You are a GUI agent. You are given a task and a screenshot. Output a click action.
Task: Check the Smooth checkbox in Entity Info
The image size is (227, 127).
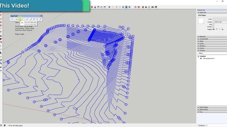tap(214, 27)
